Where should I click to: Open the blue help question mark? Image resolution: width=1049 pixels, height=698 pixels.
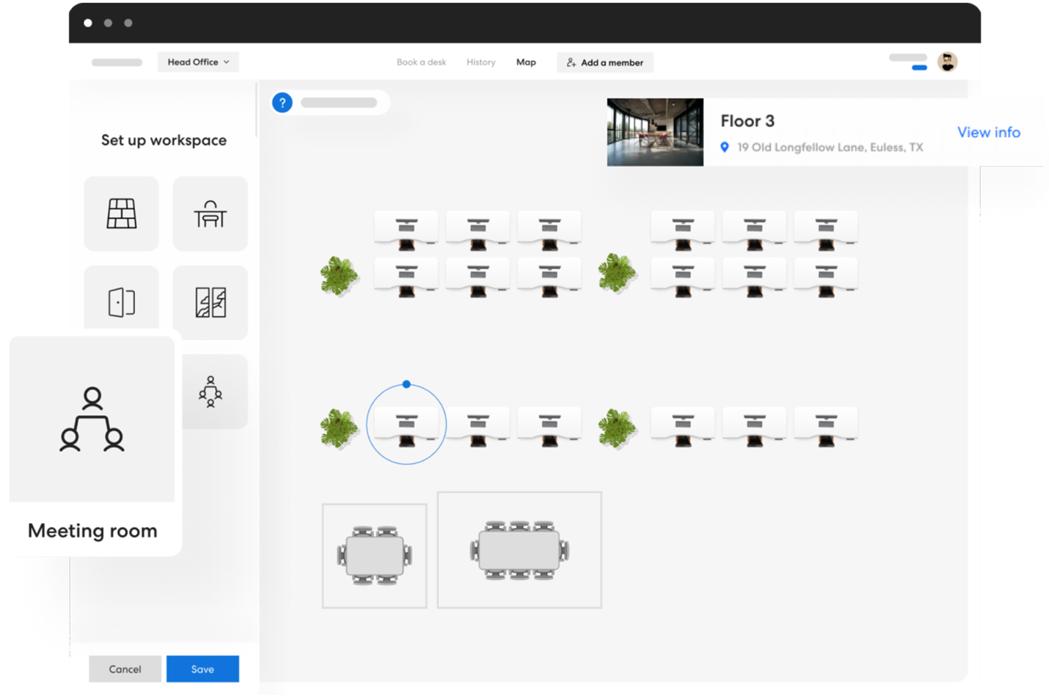tap(282, 103)
